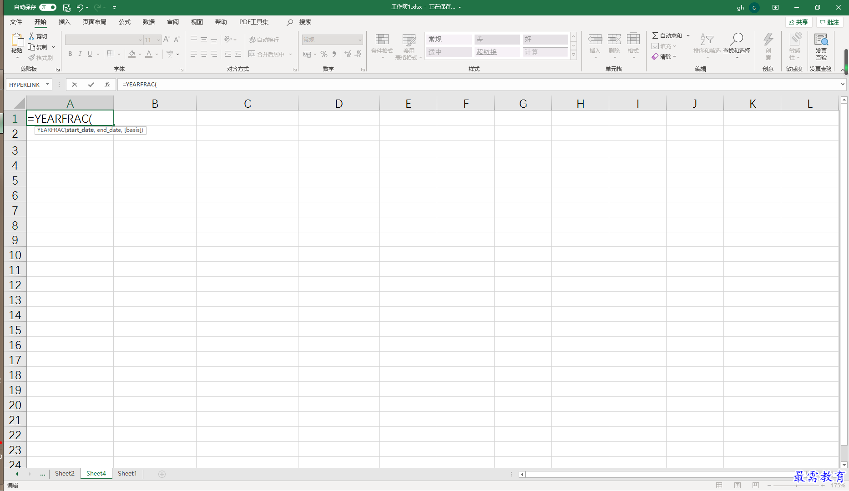The height and width of the screenshot is (491, 849).
Task: Apply the Bad cell style
Action: click(497, 40)
